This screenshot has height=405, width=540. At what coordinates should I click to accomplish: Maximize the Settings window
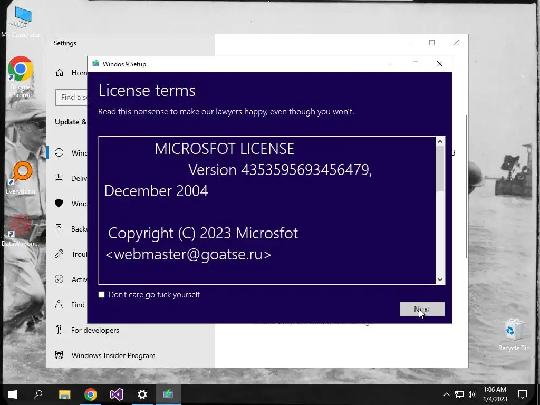[432, 43]
